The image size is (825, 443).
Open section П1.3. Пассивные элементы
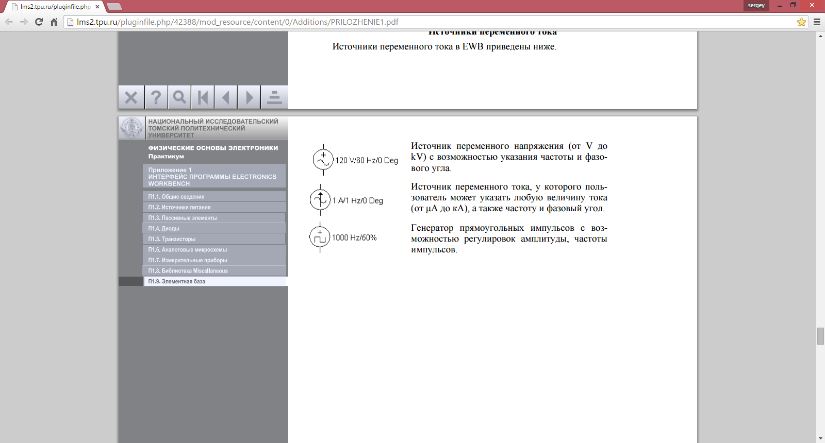(x=214, y=218)
